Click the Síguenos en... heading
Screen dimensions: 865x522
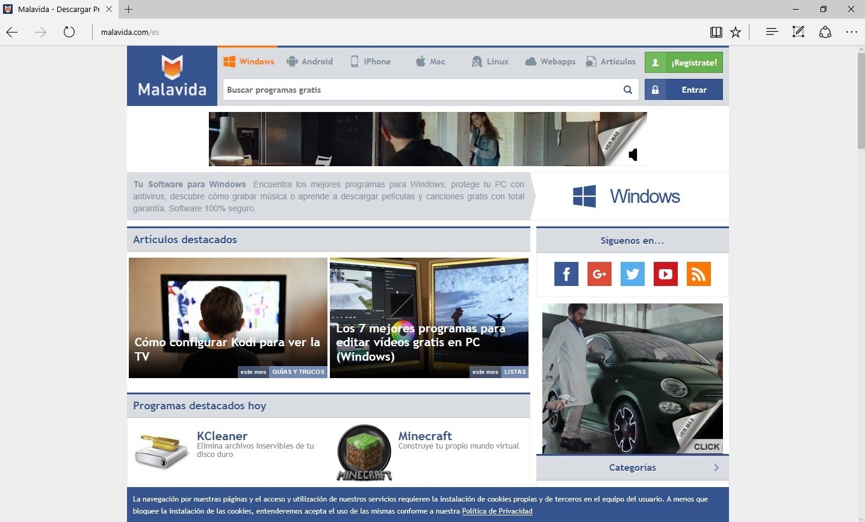633,241
